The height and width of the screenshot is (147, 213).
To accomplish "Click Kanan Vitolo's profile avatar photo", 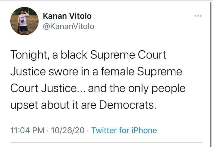I will 23,21.
